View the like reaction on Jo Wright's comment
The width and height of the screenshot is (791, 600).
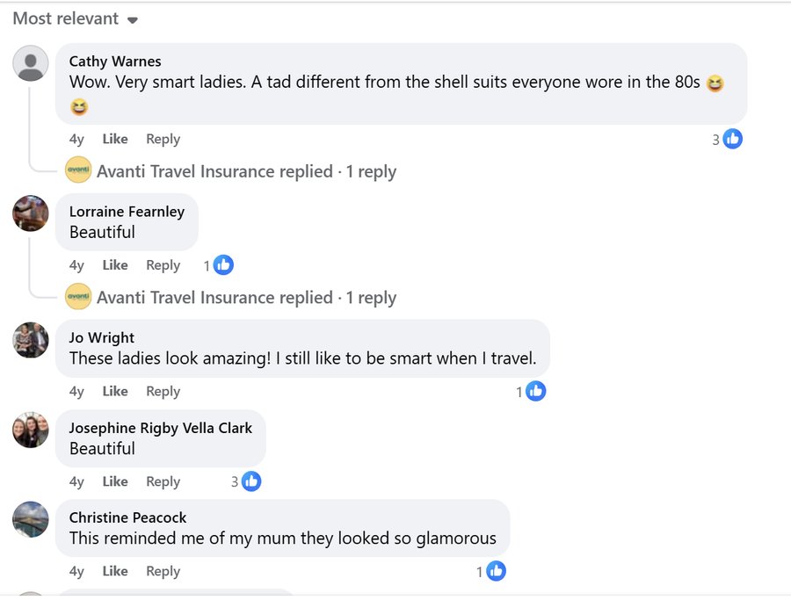point(536,391)
